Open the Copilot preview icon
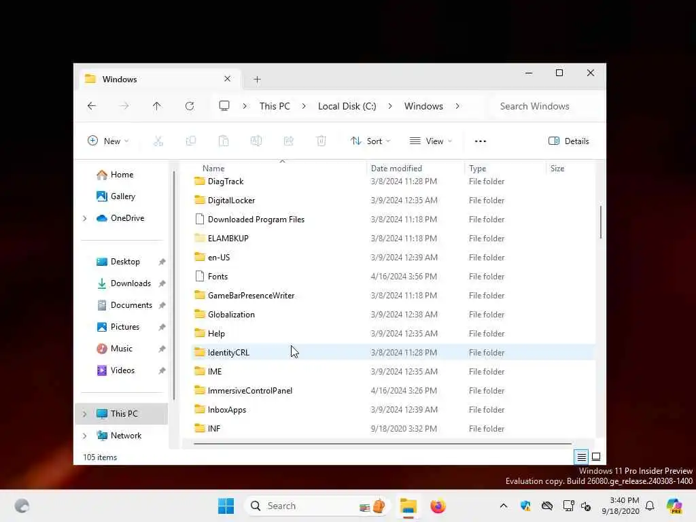 674,506
